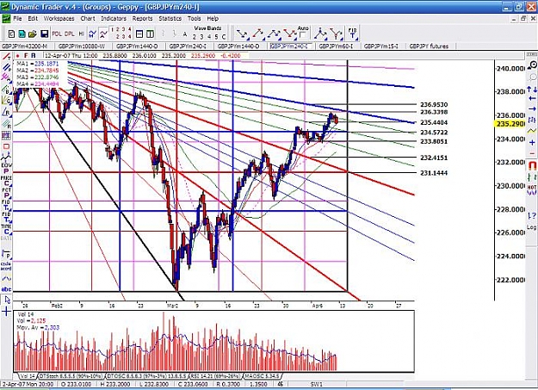
Task: Click the yellow 235.290 current price marker
Action: point(510,124)
